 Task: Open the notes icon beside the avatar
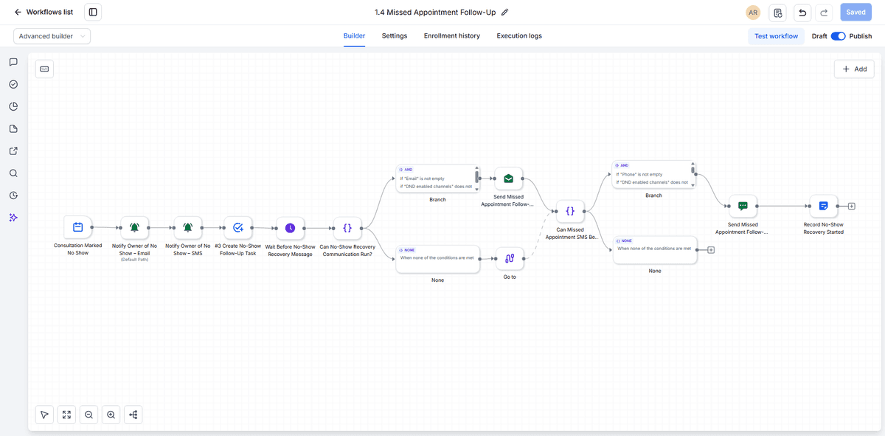[777, 13]
